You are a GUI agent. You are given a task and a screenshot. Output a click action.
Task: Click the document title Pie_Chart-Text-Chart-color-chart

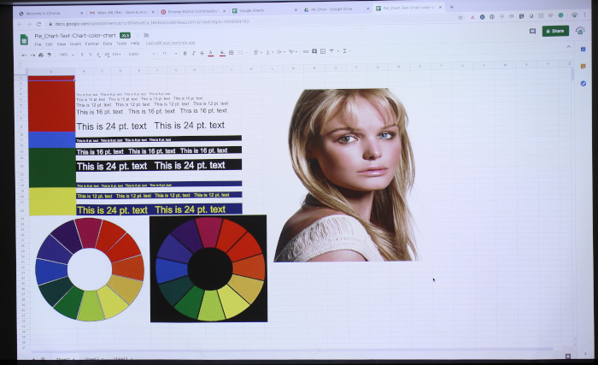pyautogui.click(x=75, y=36)
